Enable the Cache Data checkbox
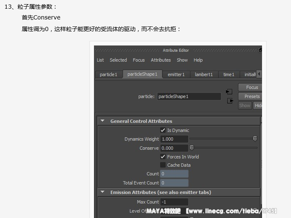Screen dimensions: 291x218 point(163,165)
